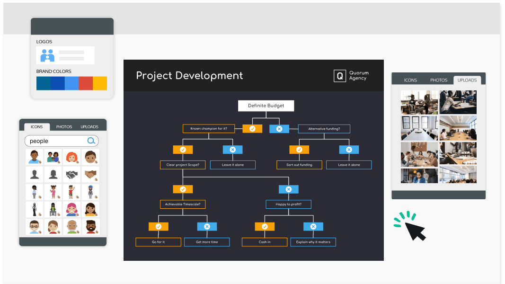Select the red brand color swatch
The width and height of the screenshot is (505, 284).
pyautogui.click(x=86, y=83)
